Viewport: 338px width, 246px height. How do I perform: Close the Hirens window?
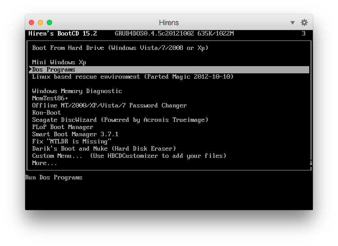31,22
